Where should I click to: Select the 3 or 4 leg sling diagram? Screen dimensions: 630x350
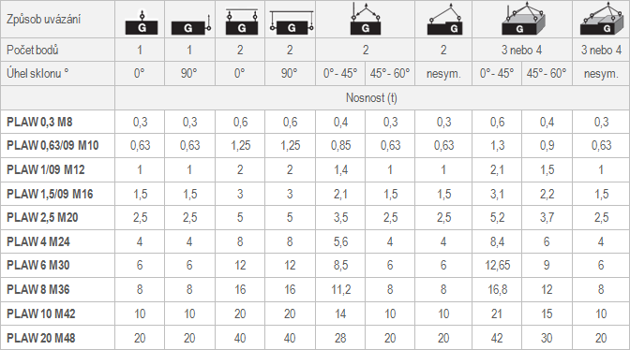click(x=523, y=19)
